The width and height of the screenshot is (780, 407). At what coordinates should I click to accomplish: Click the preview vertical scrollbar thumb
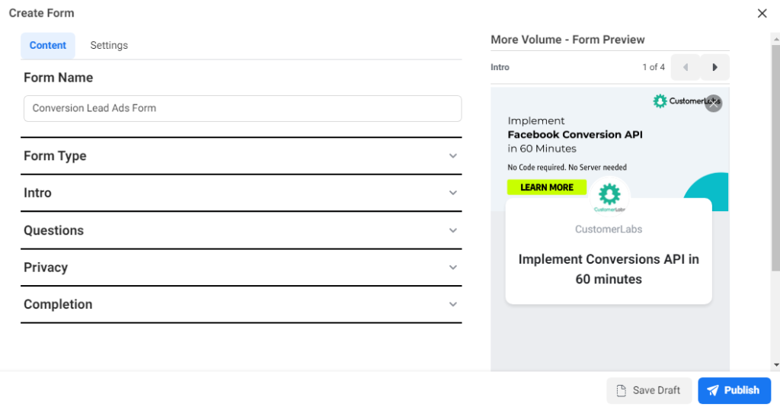[x=776, y=159]
